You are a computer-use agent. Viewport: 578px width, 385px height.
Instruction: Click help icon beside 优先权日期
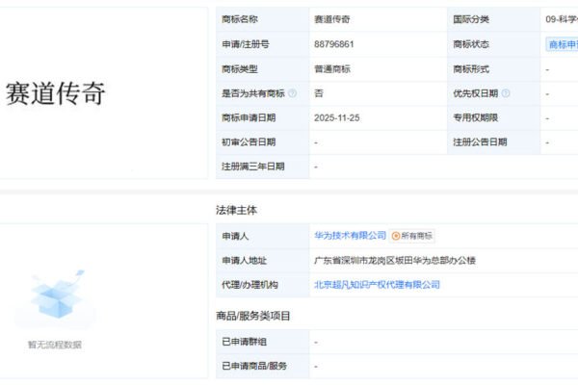click(506, 93)
